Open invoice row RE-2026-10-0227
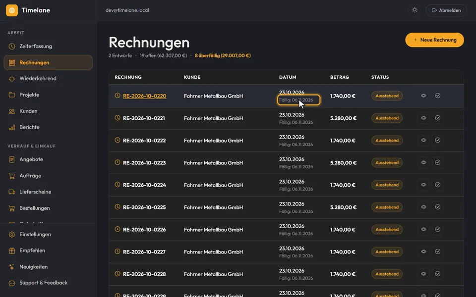 click(x=286, y=252)
